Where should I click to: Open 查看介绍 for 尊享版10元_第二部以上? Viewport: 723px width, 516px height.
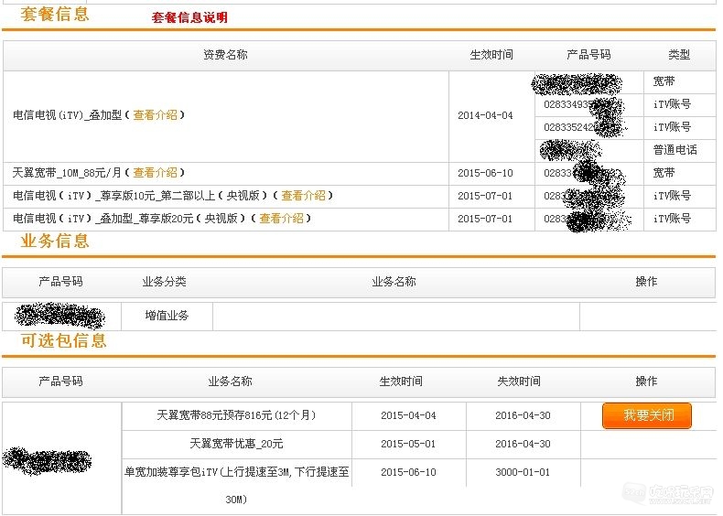point(304,196)
